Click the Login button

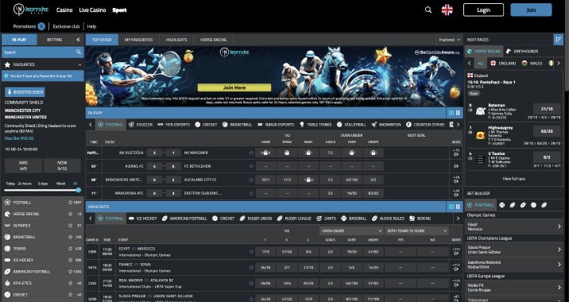[483, 10]
